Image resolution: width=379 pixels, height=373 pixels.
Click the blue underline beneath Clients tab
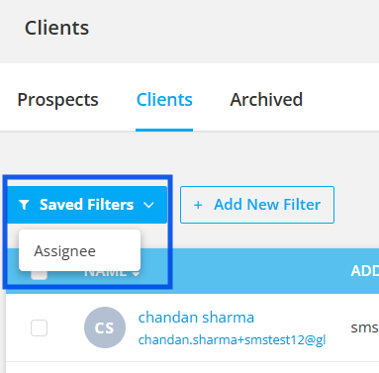[x=164, y=130]
